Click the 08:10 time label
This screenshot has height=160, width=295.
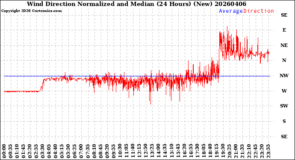pyautogui.click(x=94, y=151)
